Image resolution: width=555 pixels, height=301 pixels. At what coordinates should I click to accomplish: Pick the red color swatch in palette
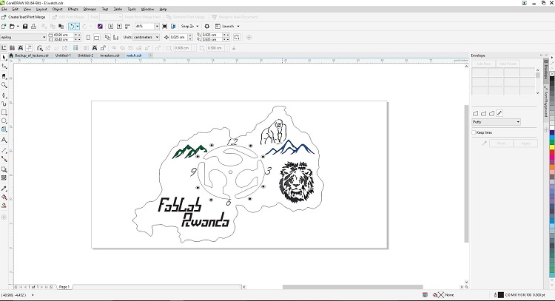[x=552, y=154]
